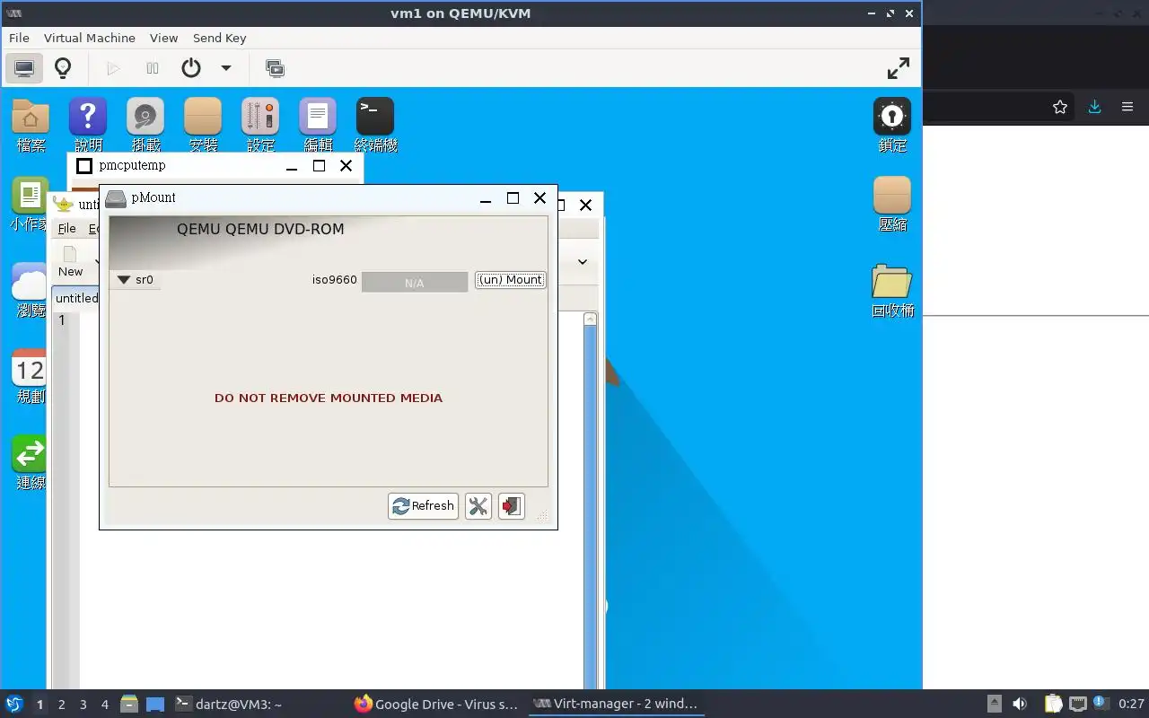Click the Virt-manager taskbar entry
The image size is (1149, 718).
coord(615,705)
